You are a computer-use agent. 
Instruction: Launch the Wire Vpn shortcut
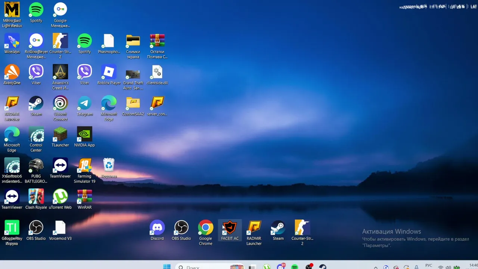pyautogui.click(x=12, y=44)
